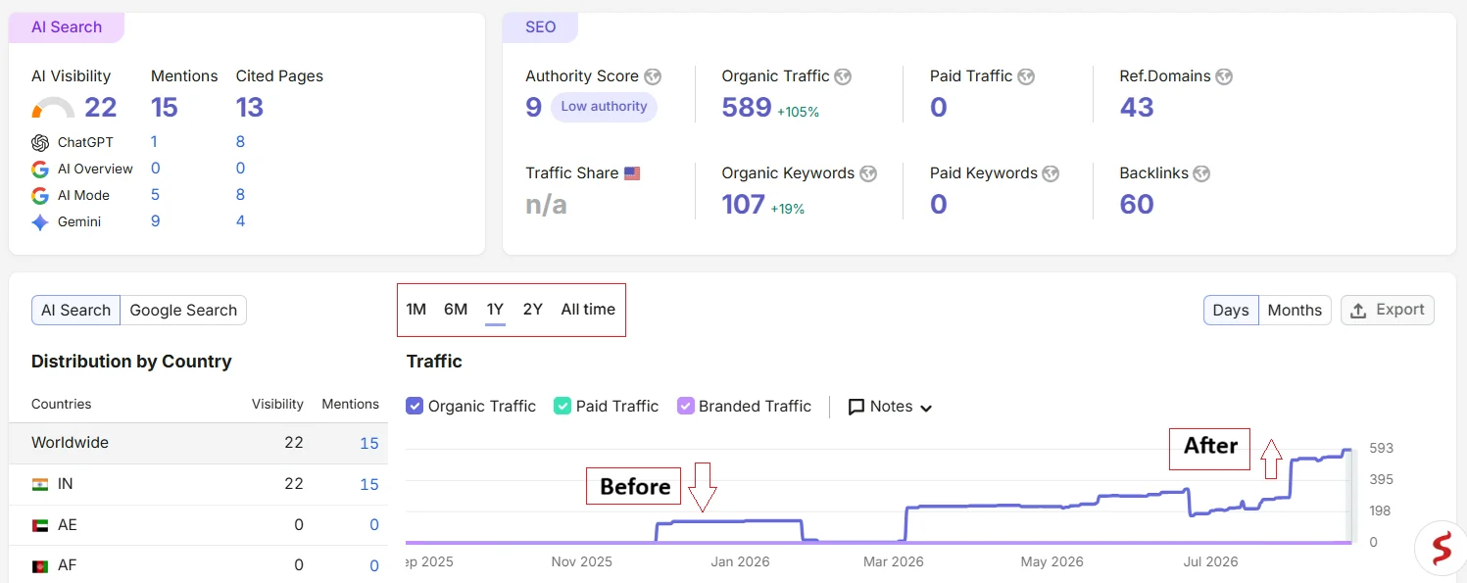
Task: Click the AI Overview Google icon
Action: (40, 169)
